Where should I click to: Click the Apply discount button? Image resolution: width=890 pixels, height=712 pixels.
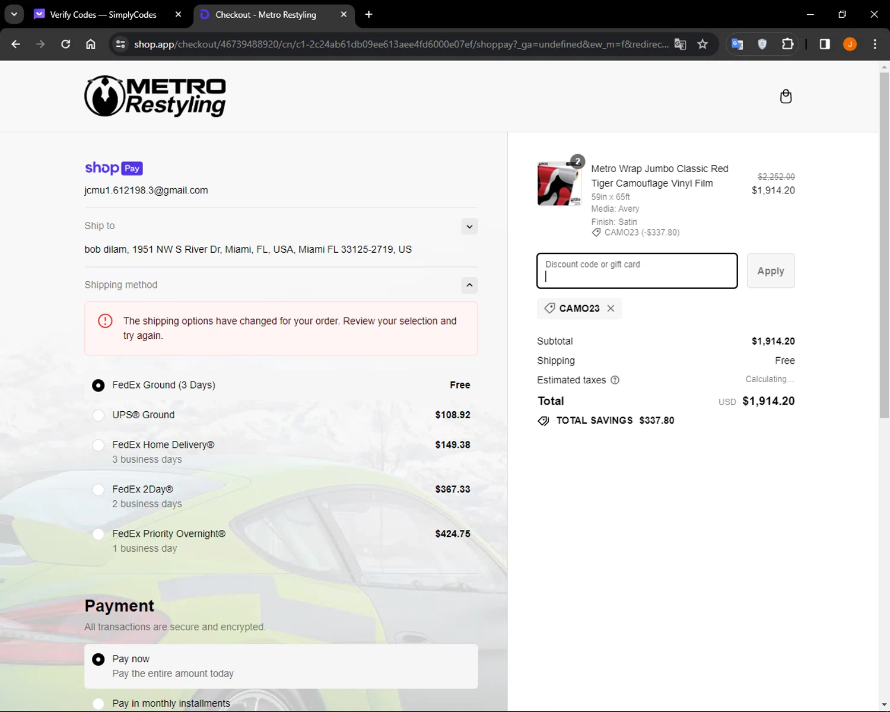[x=770, y=271]
